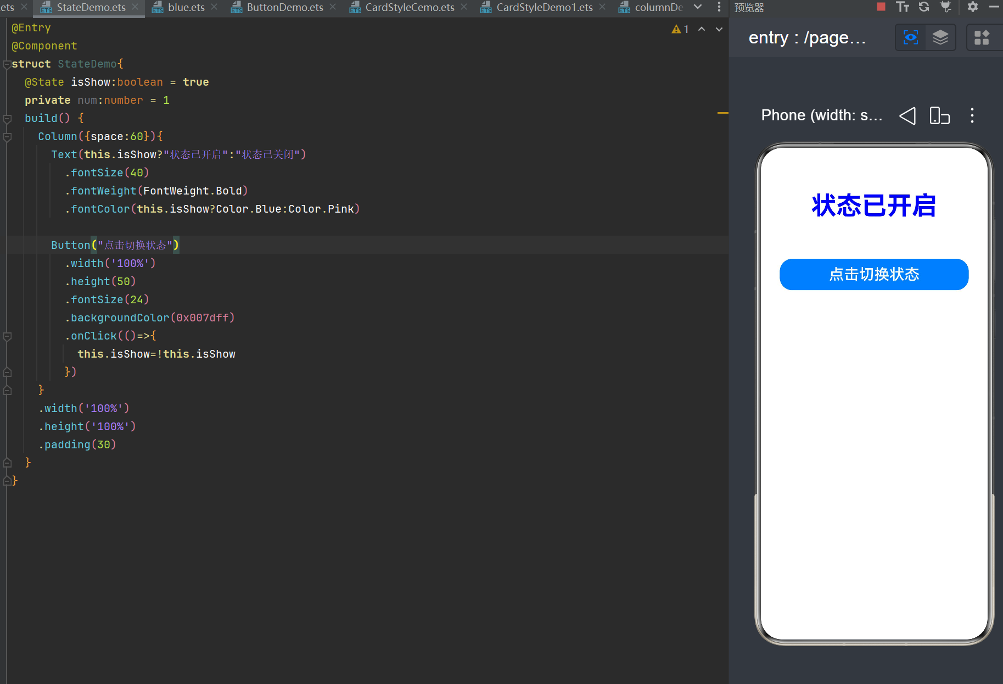Image resolution: width=1003 pixels, height=684 pixels.
Task: Click fold end marker of onClick block
Action: pyautogui.click(x=7, y=372)
